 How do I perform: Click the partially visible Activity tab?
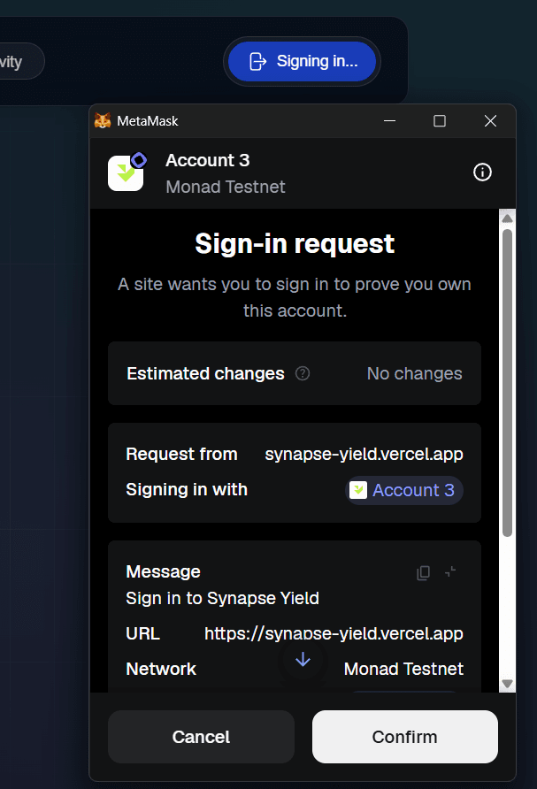click(x=18, y=62)
